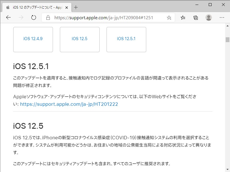Click the vertical scrollbar thumb

pyautogui.click(x=227, y=40)
